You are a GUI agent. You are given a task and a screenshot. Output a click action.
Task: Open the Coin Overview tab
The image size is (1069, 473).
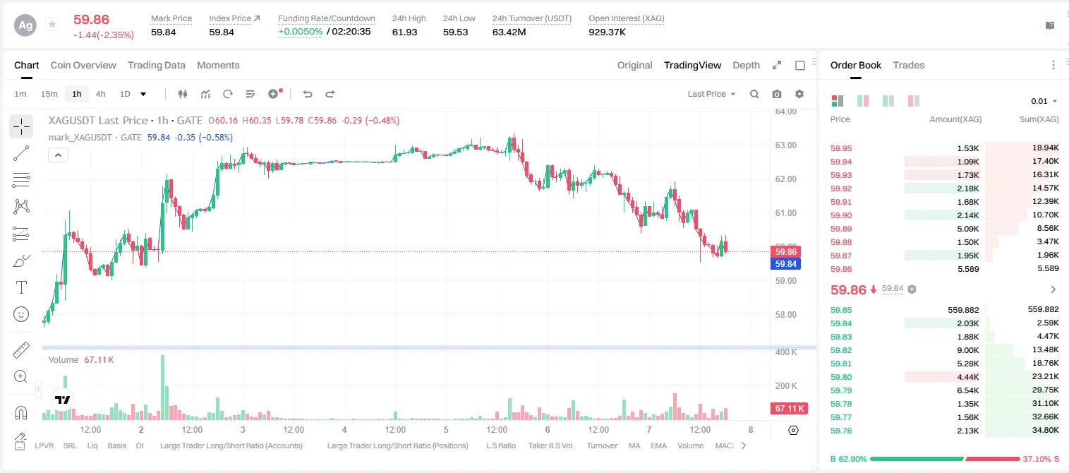pos(83,65)
